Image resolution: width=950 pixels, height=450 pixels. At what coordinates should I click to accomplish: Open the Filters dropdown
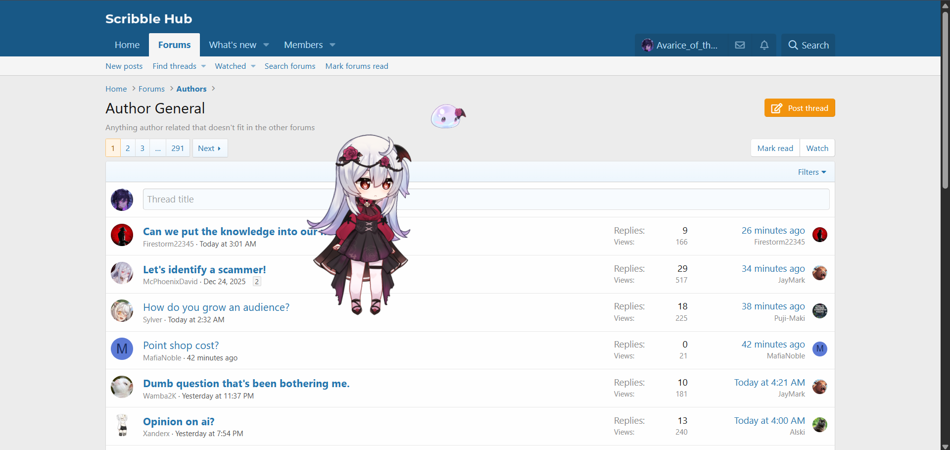point(811,172)
